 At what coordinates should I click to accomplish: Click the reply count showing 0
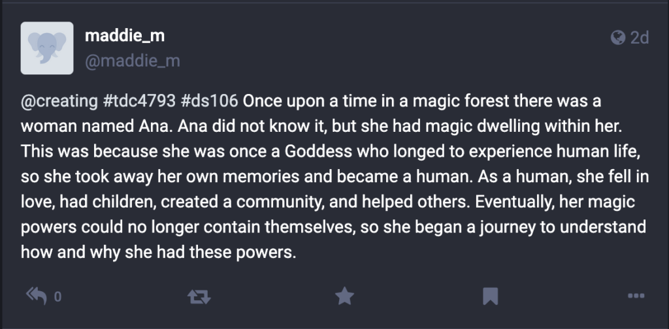[x=57, y=298]
